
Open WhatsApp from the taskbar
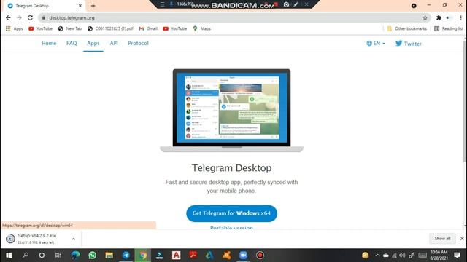click(93, 255)
